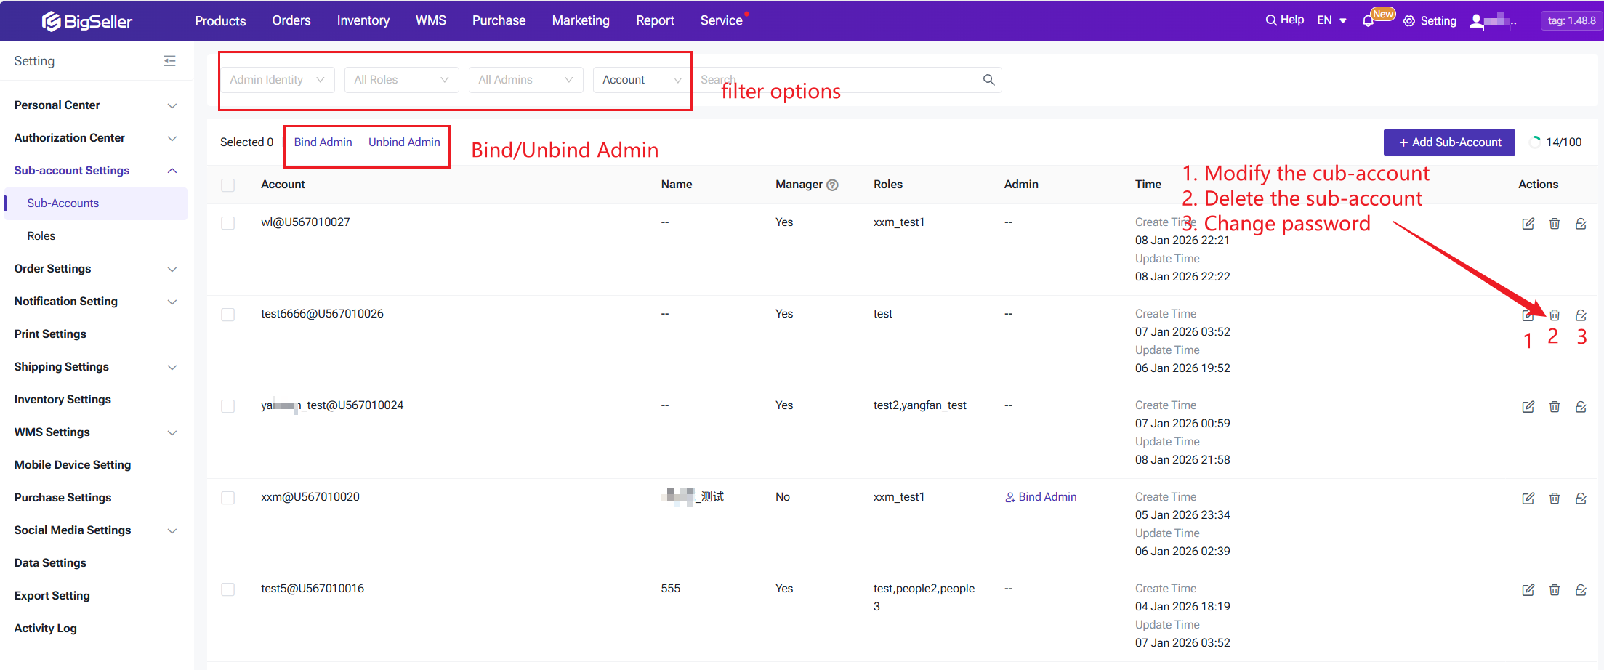Screen dimensions: 1604x670
Task: Open the notification bell icon
Action: 1368,21
